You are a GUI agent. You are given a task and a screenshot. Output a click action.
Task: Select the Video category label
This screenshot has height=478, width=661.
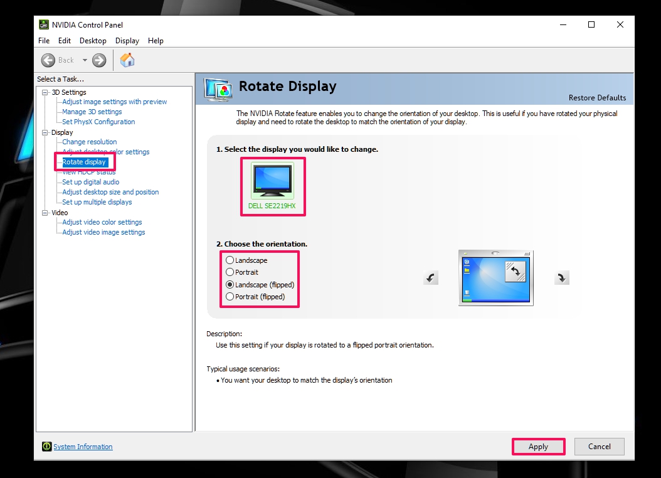click(60, 213)
